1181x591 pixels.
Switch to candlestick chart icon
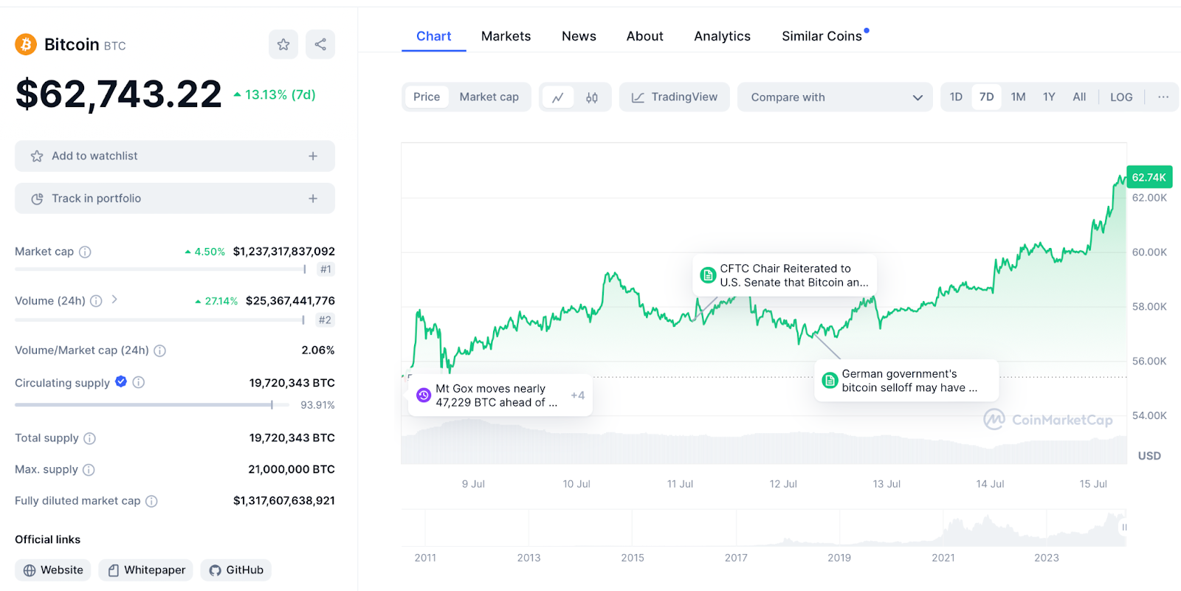pyautogui.click(x=592, y=97)
